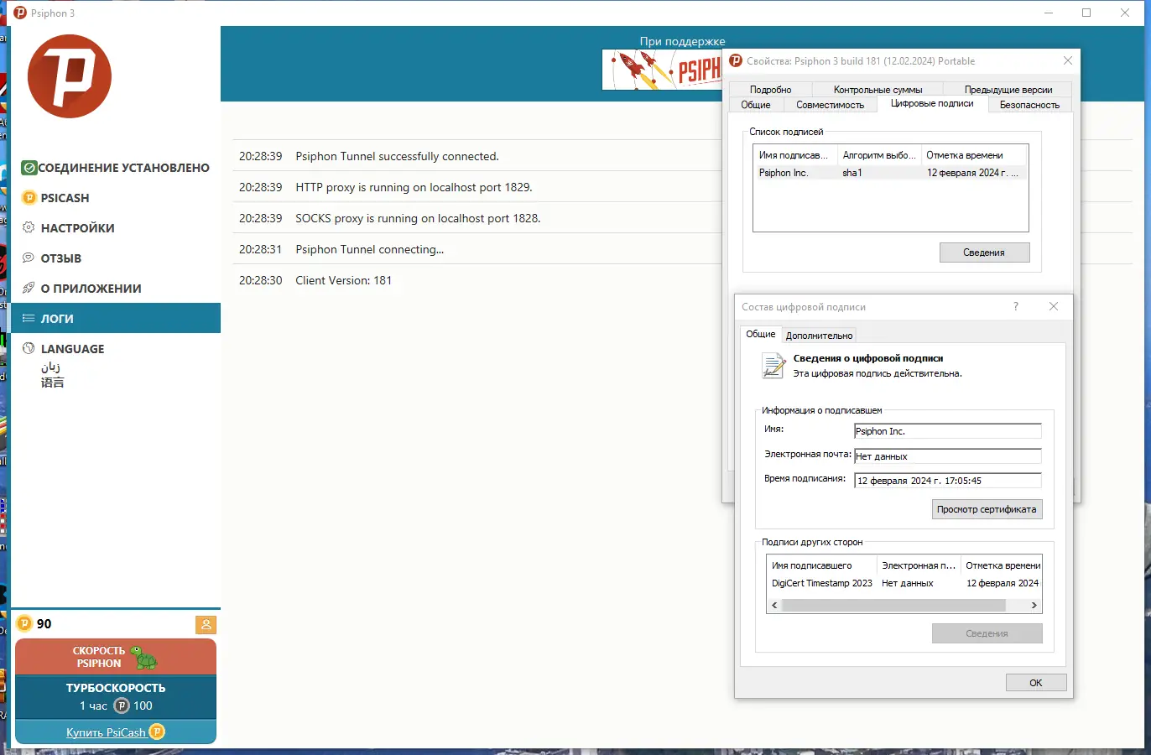Switch to the Безопасность tab
Image resolution: width=1151 pixels, height=755 pixels.
pyautogui.click(x=1029, y=105)
